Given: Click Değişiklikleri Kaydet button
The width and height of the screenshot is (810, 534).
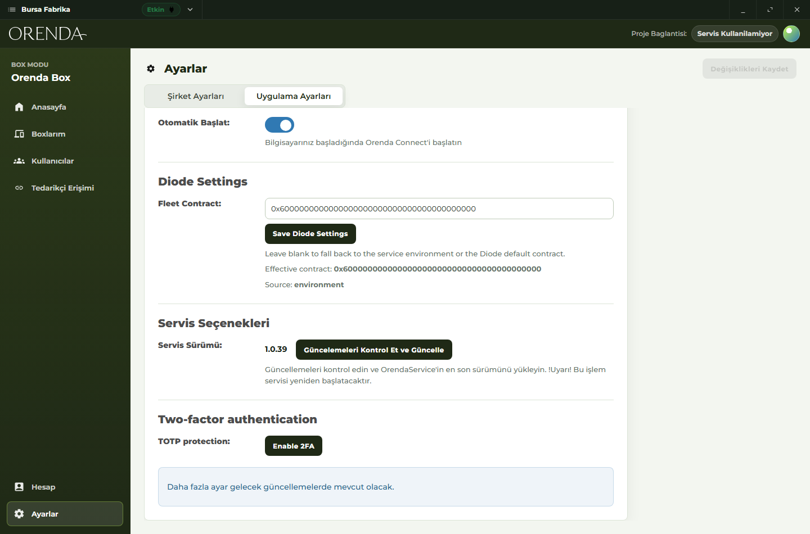Looking at the screenshot, I should click(x=749, y=69).
